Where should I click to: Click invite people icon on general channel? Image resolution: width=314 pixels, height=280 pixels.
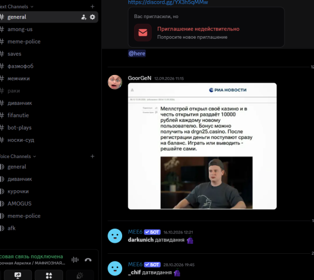coord(84,17)
